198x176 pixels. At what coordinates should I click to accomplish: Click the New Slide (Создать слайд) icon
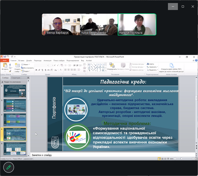point(17,66)
